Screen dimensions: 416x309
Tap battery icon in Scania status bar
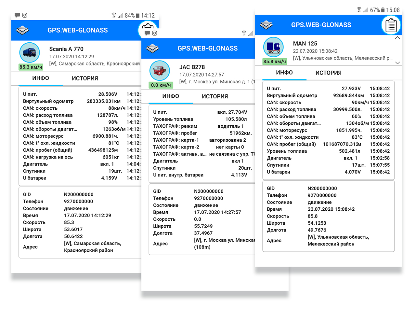point(138,15)
